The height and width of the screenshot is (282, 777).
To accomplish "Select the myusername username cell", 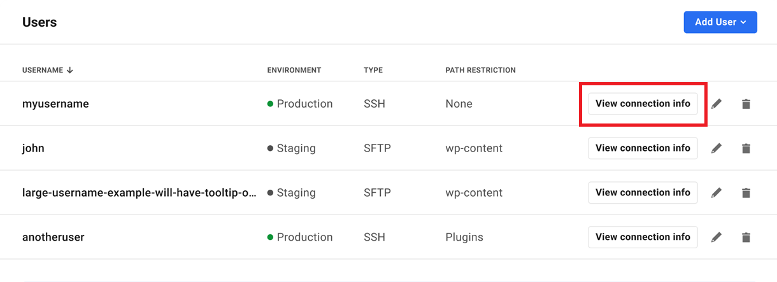I will [x=55, y=104].
